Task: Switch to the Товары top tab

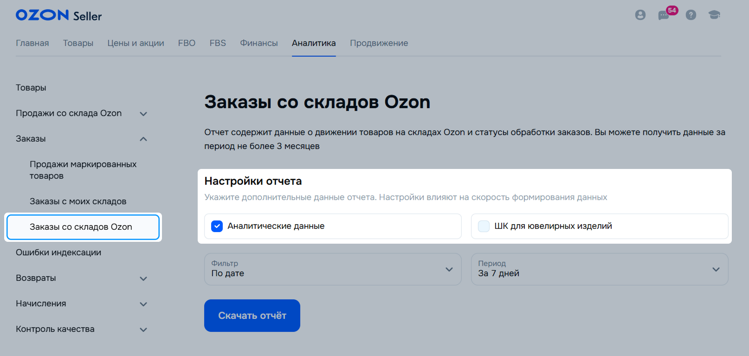Action: pos(78,43)
